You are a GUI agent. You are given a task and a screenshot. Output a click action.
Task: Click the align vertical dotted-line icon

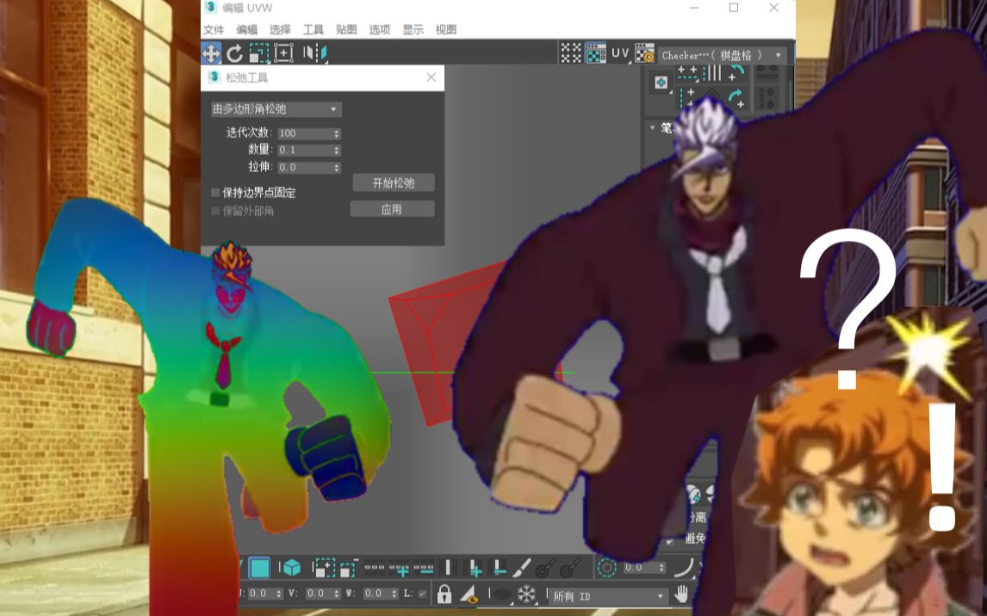click(687, 97)
